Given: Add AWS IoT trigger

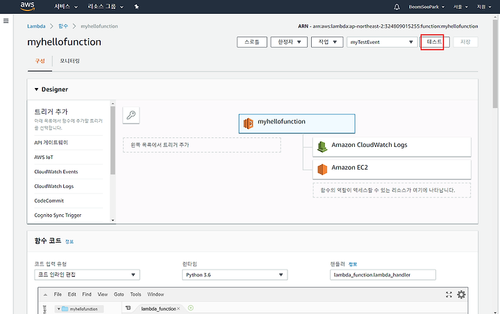Looking at the screenshot, I should click(x=44, y=157).
